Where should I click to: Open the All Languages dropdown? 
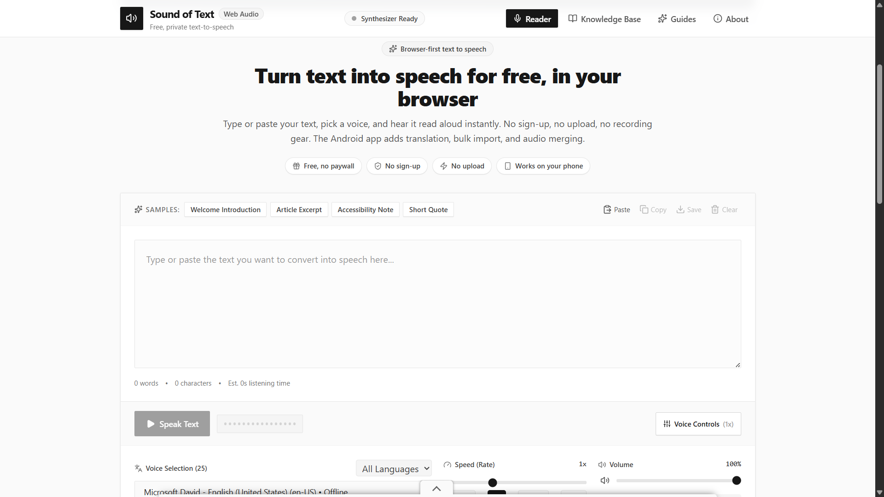pyautogui.click(x=394, y=468)
